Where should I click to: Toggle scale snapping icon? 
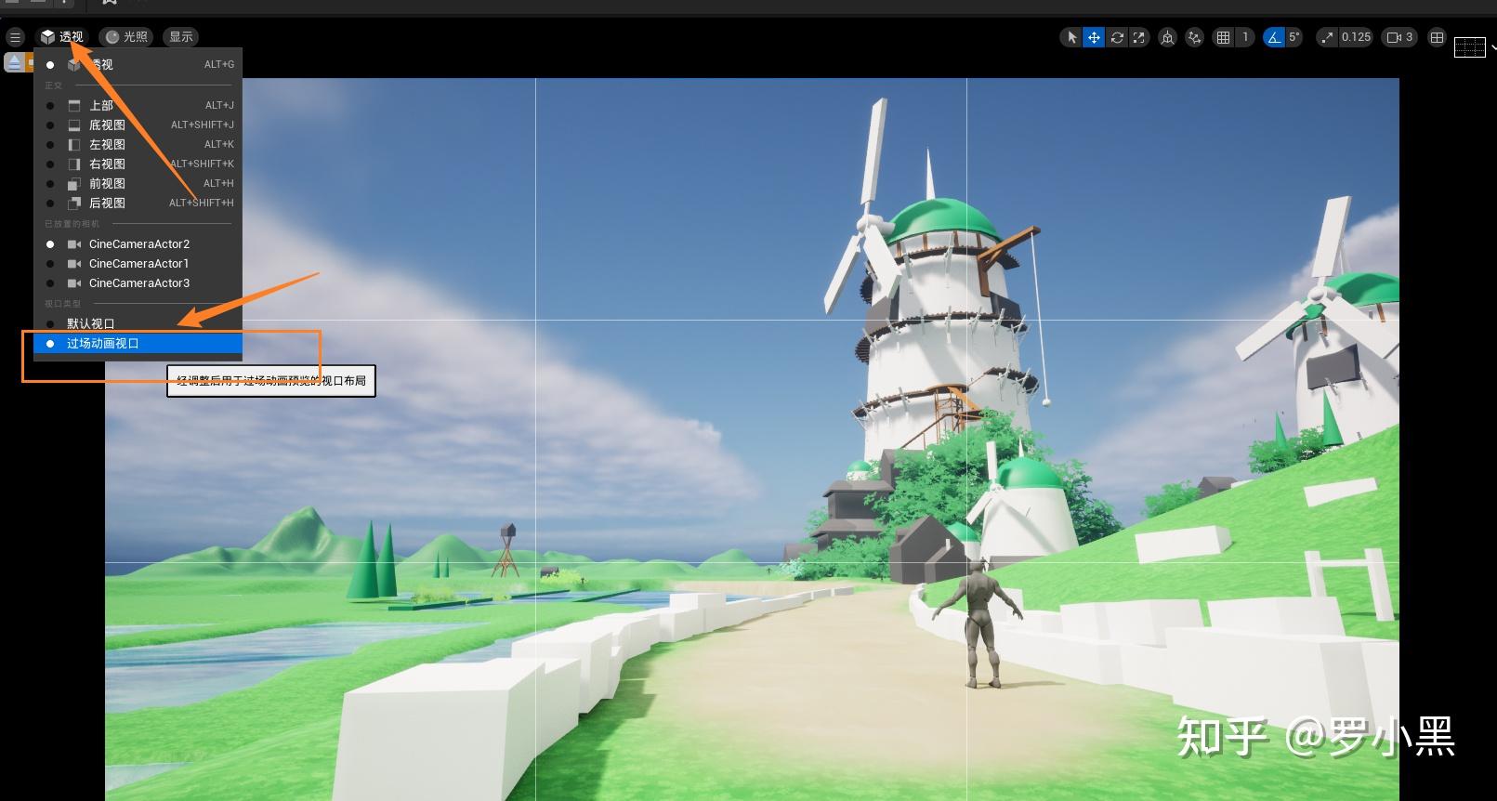1326,37
